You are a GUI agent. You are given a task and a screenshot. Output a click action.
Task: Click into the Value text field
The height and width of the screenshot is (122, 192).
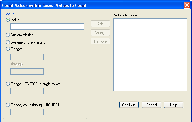pos(47,26)
